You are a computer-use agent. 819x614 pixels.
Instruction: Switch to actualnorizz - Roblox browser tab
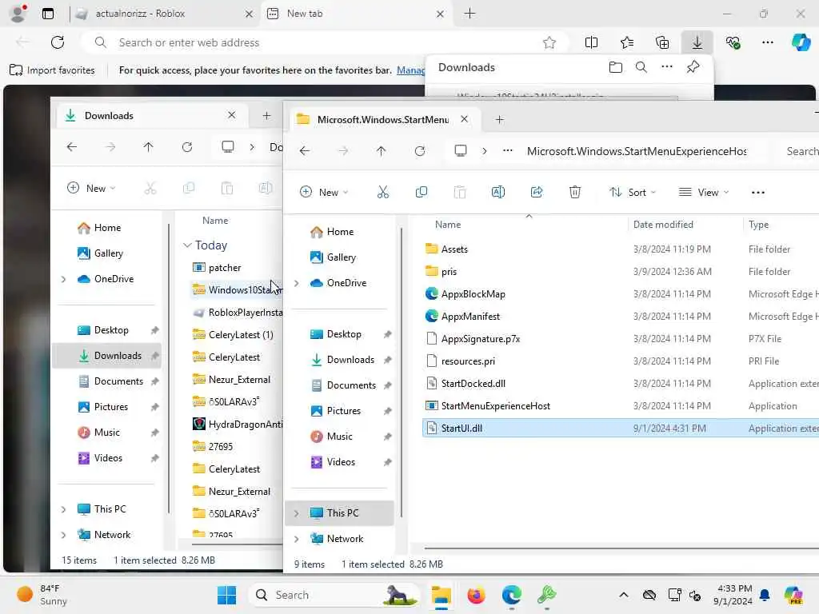tap(163, 14)
